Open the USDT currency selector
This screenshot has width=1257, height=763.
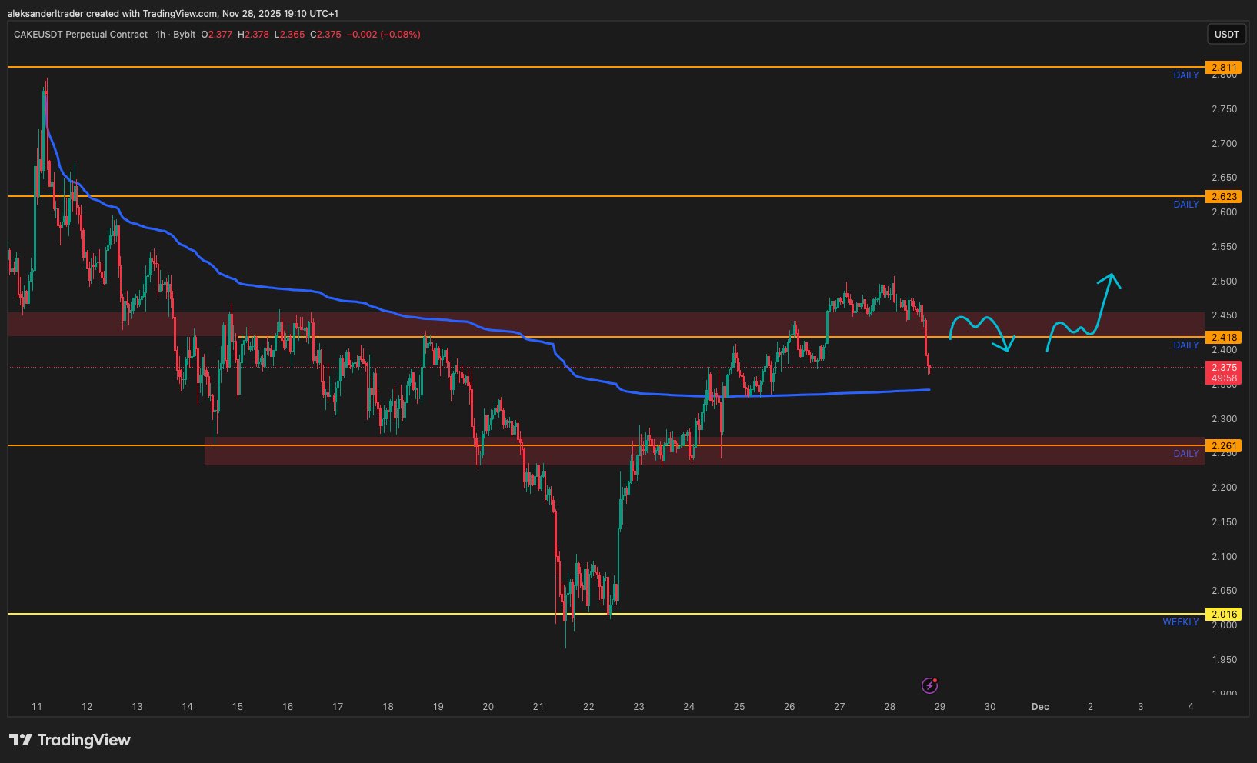click(x=1226, y=35)
